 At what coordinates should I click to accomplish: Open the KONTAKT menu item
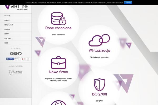(16, 38)
